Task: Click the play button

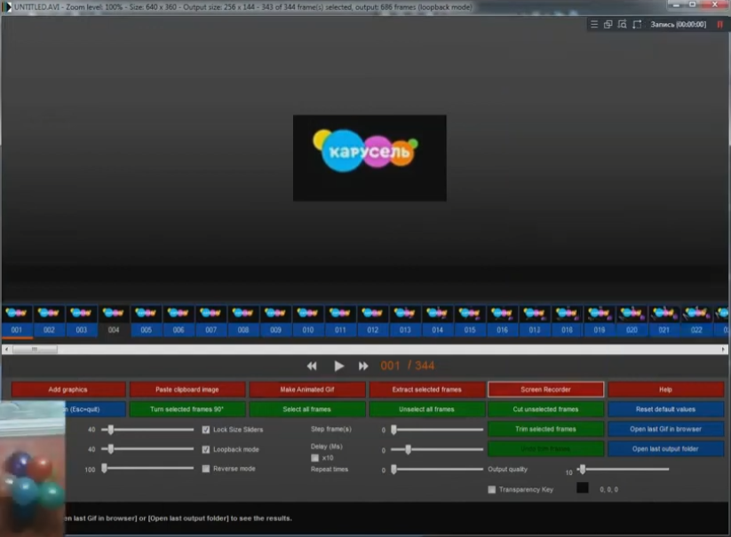Action: tap(338, 366)
